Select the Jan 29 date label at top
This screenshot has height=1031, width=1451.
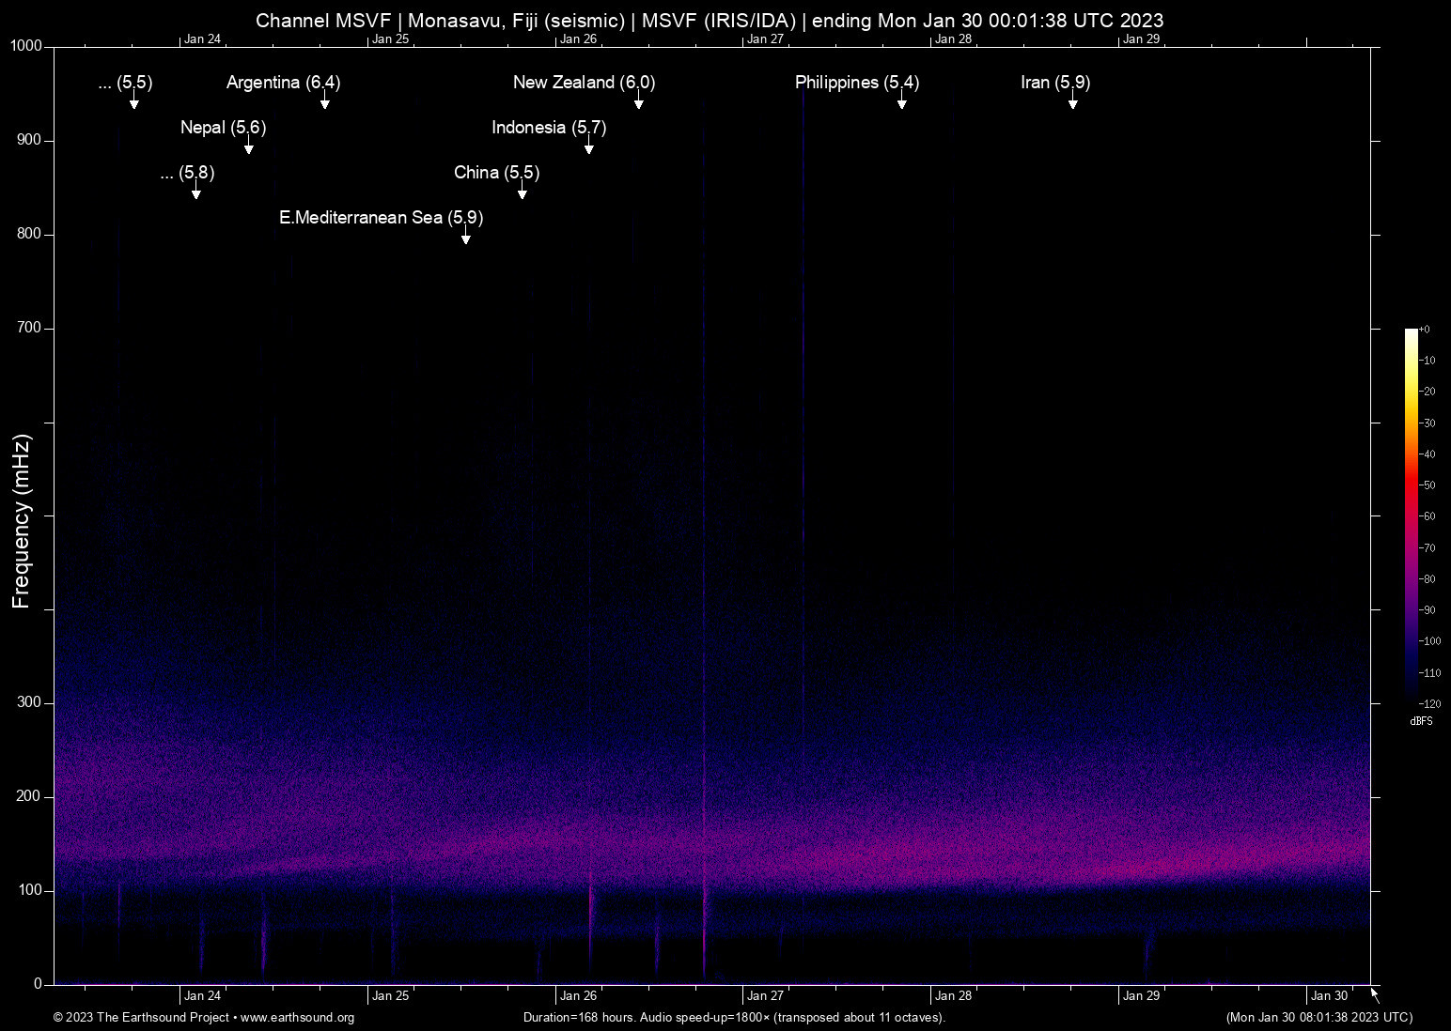click(1143, 38)
